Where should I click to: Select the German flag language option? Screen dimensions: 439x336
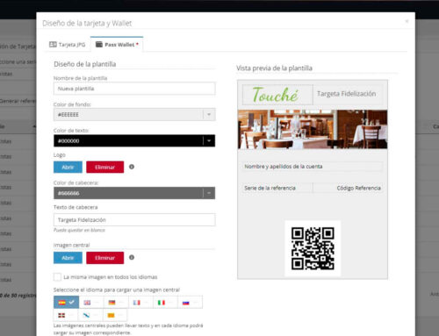click(x=116, y=303)
